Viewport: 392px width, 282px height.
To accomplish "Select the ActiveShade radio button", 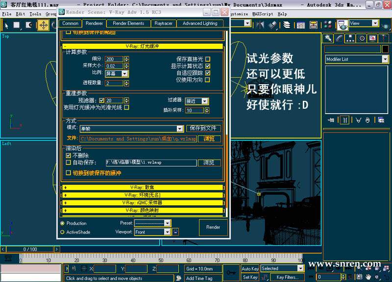I will (63, 232).
